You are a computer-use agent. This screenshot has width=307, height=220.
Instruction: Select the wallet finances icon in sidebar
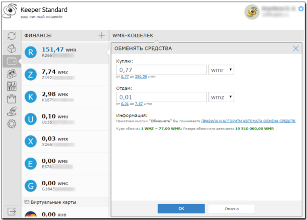(12, 61)
